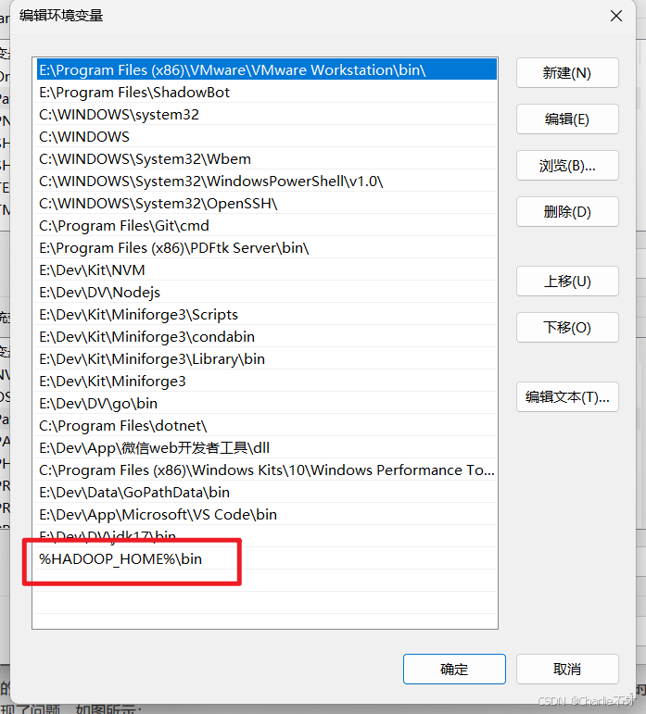Select E:\Dev\DV\go\bin entry

[x=265, y=404]
